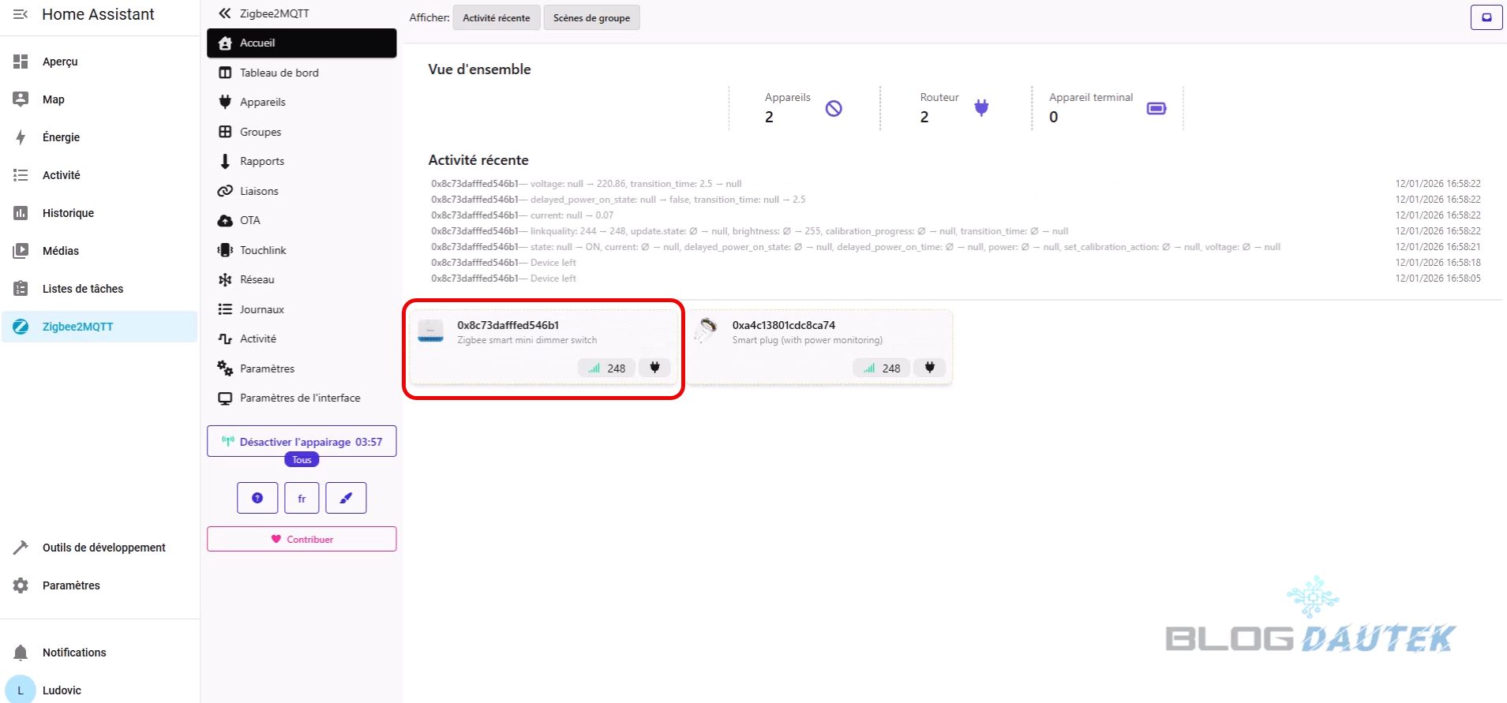This screenshot has height=703, width=1507.
Task: Click the link quality 248 badge on Smart plug
Action: pos(882,368)
